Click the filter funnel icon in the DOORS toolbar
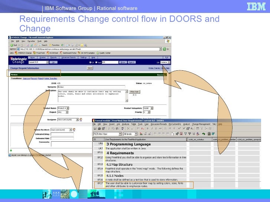The height and width of the screenshot is (202, 270). pyautogui.click(x=185, y=134)
